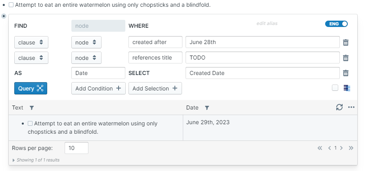Click the 'edit alias' link
The height and width of the screenshot is (171, 366).
coord(267,23)
